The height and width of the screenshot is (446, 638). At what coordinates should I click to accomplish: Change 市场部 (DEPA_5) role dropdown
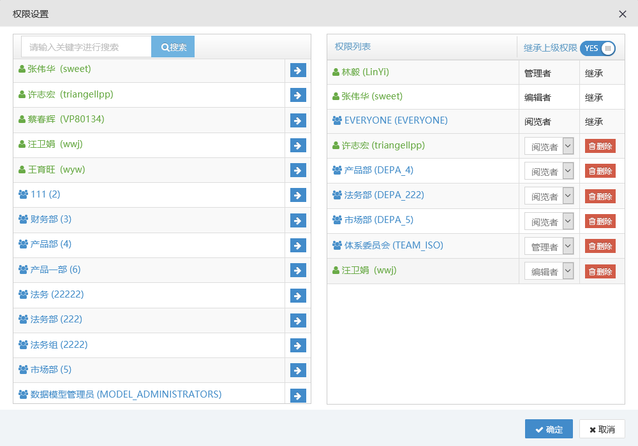549,222
